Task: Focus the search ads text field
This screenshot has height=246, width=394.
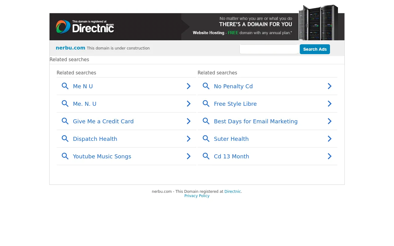Action: pos(269,49)
